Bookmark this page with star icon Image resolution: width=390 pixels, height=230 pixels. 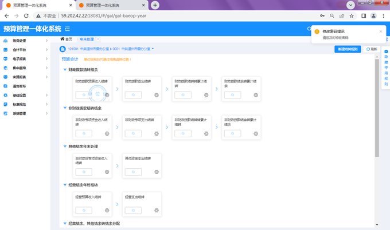pyautogui.click(x=352, y=16)
